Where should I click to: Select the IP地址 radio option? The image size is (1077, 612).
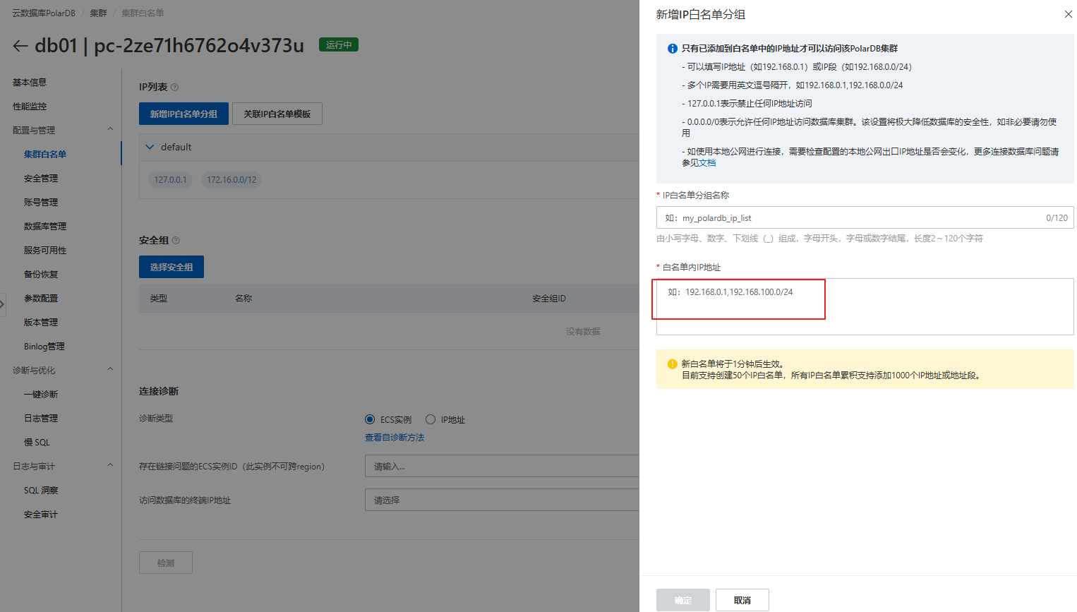click(431, 419)
